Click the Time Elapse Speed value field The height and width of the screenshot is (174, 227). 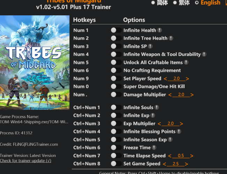click(x=181, y=156)
